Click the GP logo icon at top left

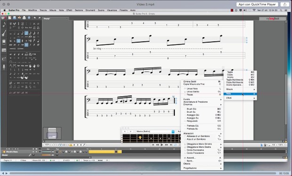tap(3, 18)
